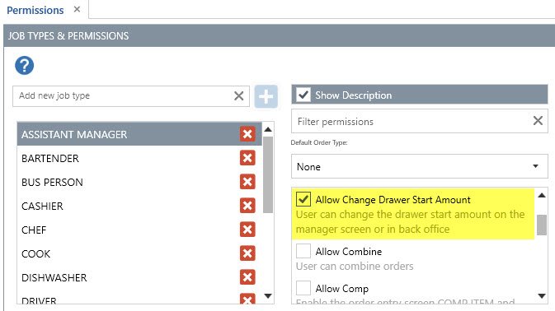Screen dimensions: 555x311
Task: Remove the DISHWASHER job type
Action: pos(247,277)
